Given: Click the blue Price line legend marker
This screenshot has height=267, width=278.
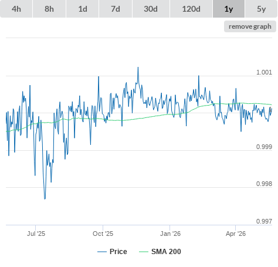Looking at the screenshot, I should [102, 252].
